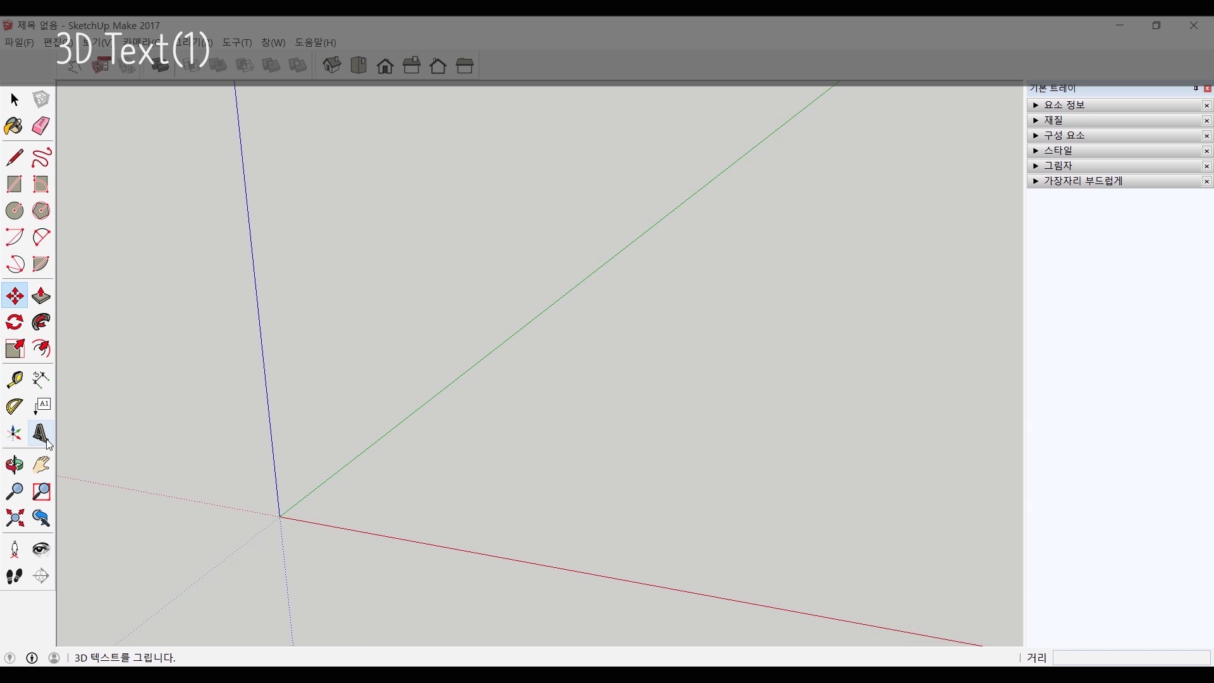This screenshot has height=683, width=1214.
Task: Activate the Orbit tool
Action: [15, 465]
